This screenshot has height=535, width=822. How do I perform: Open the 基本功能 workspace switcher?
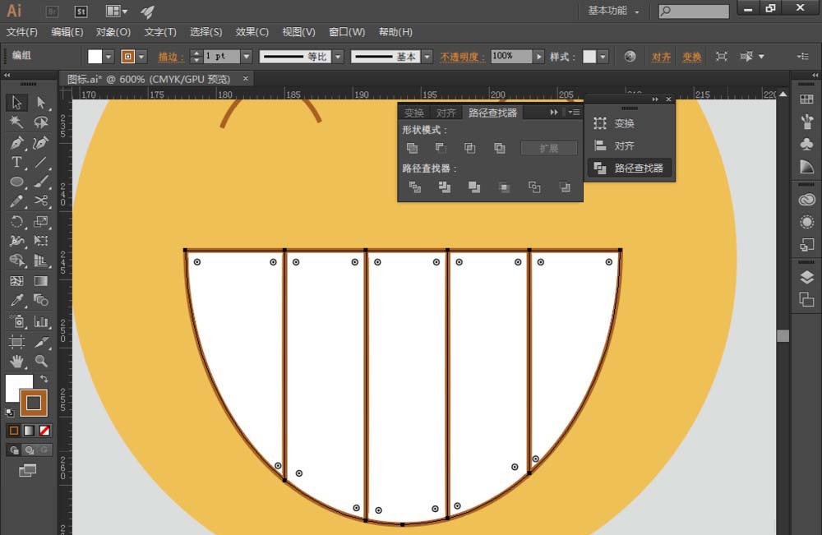click(614, 11)
